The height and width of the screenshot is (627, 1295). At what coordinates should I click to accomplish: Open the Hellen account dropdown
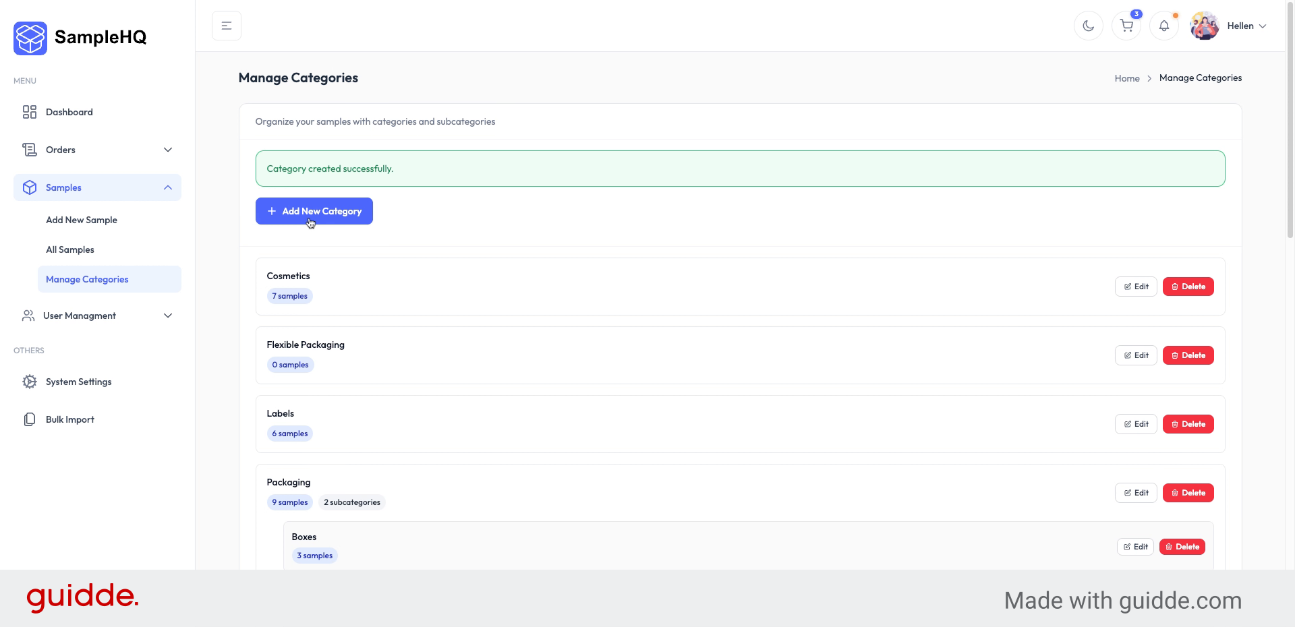(x=1245, y=26)
